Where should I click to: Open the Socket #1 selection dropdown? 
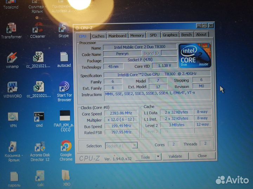coord(121,146)
